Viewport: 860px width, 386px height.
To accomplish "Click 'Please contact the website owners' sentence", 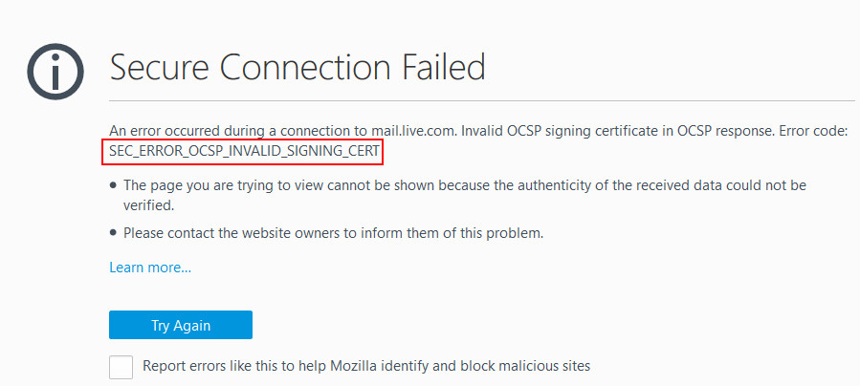I will [334, 233].
